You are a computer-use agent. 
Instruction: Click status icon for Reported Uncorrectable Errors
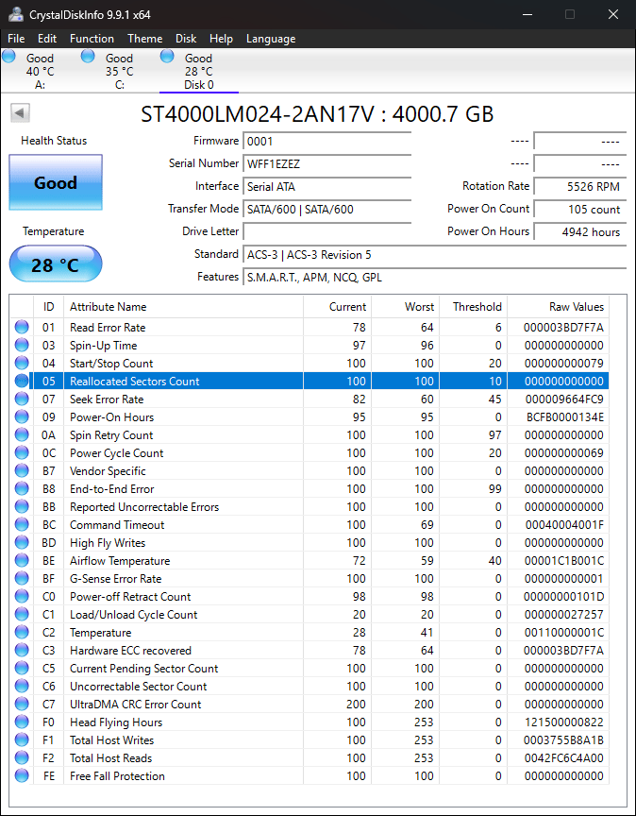click(x=22, y=507)
